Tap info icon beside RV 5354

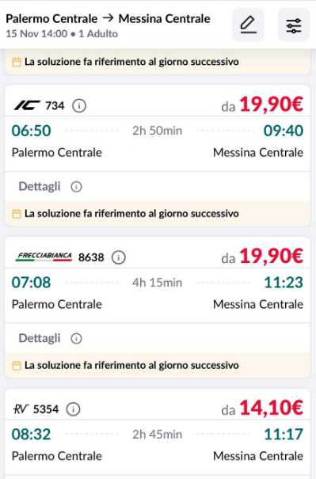[x=74, y=409]
